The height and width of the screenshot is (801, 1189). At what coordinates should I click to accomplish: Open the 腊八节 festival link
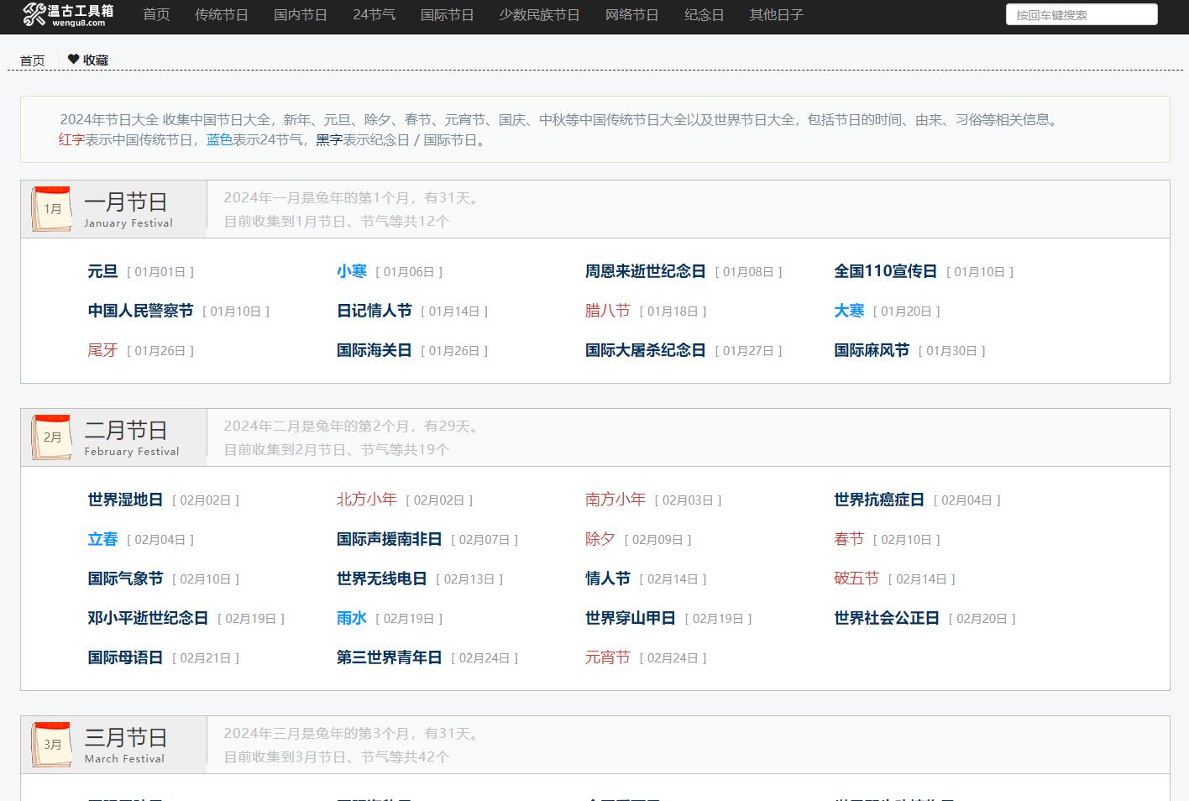click(x=607, y=311)
